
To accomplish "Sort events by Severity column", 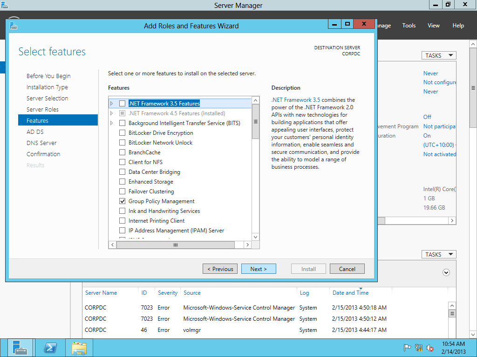I will pyautogui.click(x=168, y=293).
